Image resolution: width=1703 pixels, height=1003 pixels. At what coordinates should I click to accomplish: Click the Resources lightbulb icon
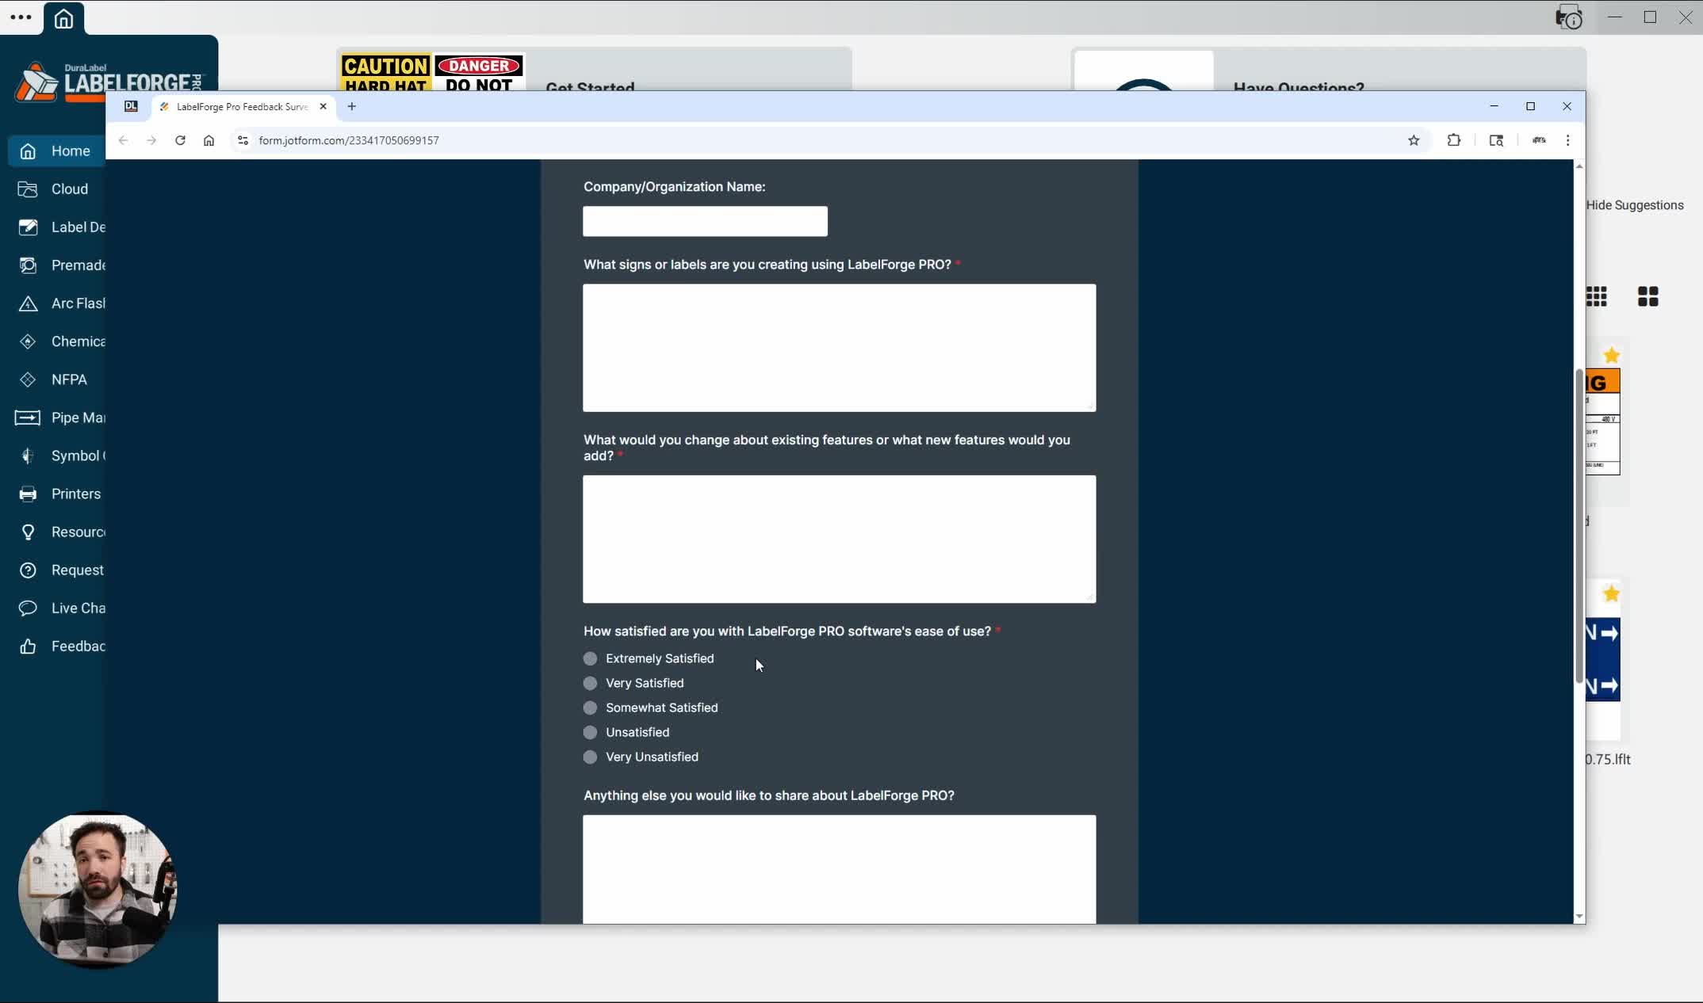click(x=28, y=532)
